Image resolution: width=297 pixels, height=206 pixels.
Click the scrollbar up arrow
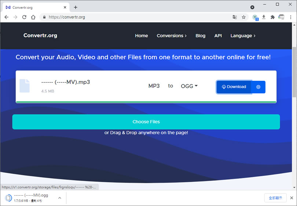pyautogui.click(x=294, y=25)
